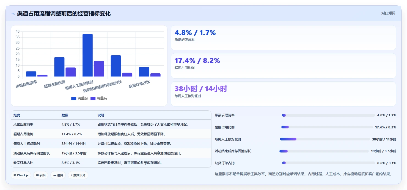Viewport: 407px width, 190px height.
Task: Click the 活动结束后库存回池时长 progress bar
Action: click(324, 151)
